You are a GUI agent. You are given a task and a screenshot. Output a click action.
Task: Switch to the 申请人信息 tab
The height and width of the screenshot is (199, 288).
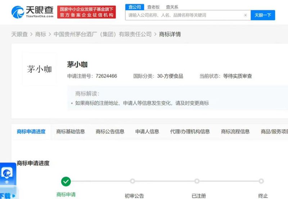[147, 132]
